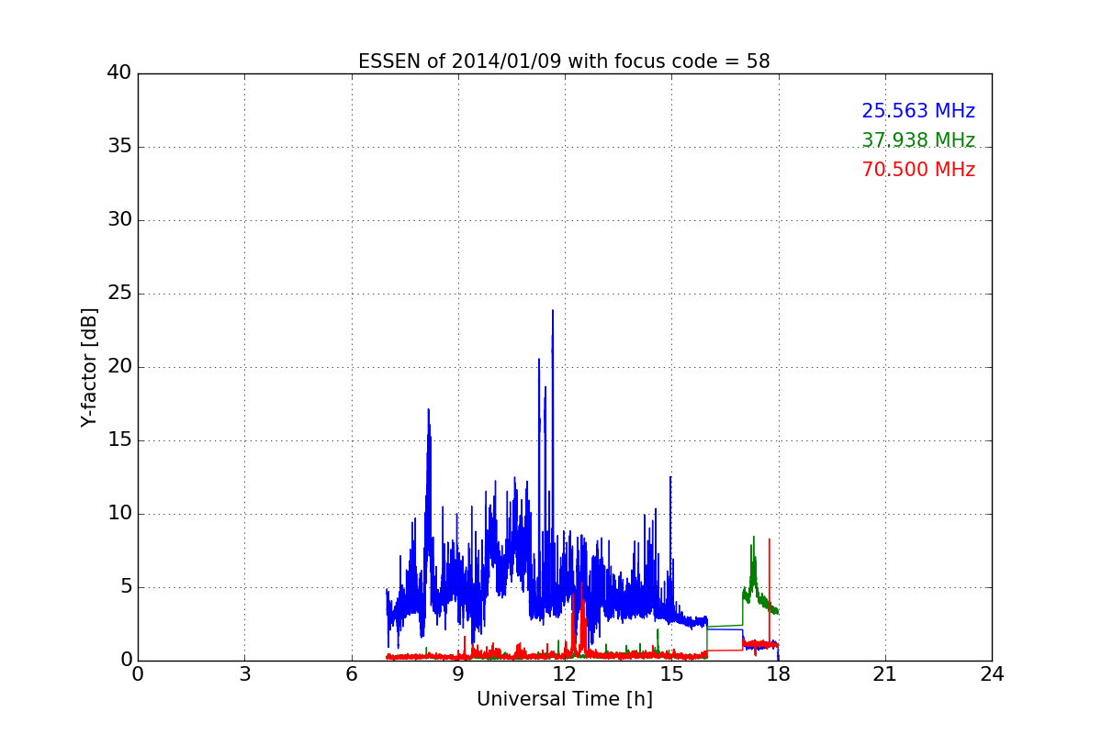Click the green peak after hour 17

tap(754, 539)
